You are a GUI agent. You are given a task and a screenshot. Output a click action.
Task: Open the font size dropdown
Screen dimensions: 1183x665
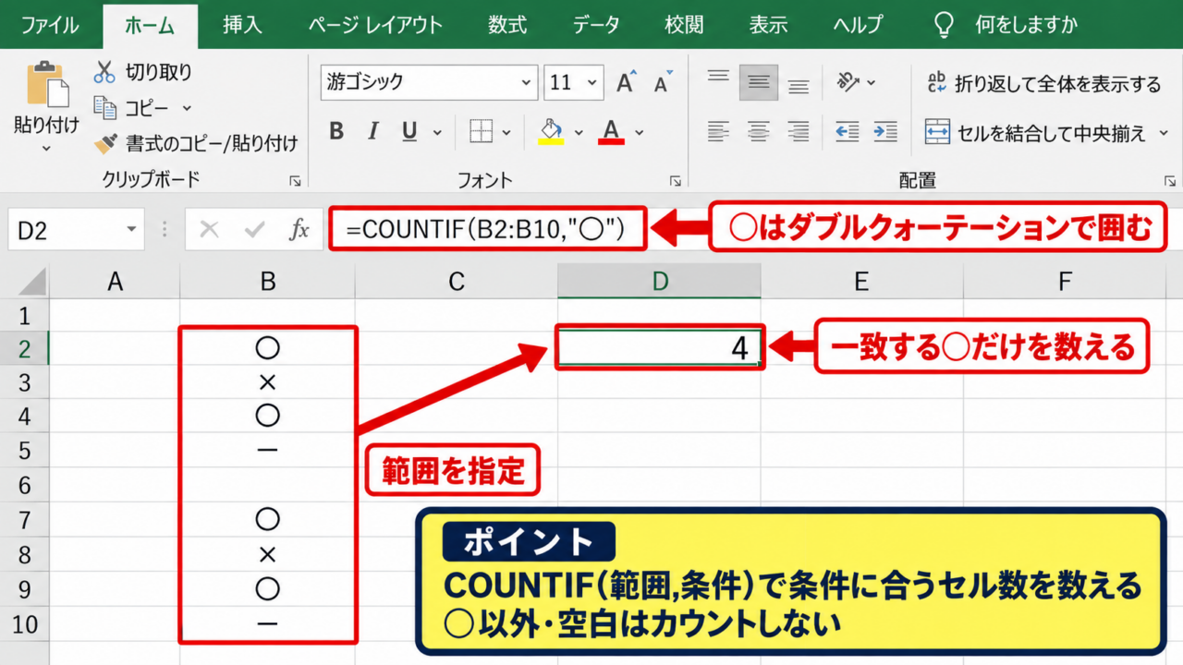[591, 82]
